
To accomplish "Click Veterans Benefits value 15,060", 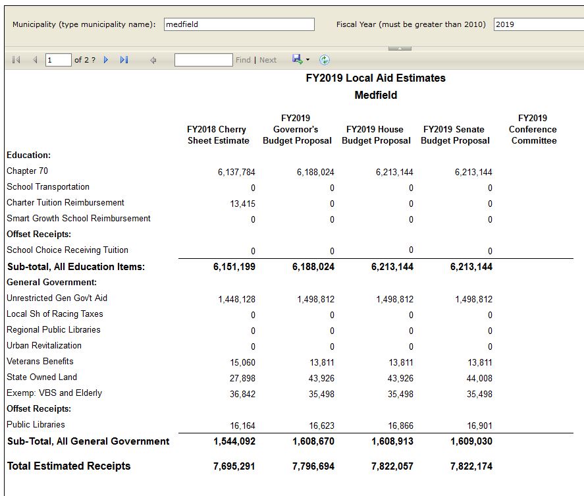I will (x=242, y=362).
